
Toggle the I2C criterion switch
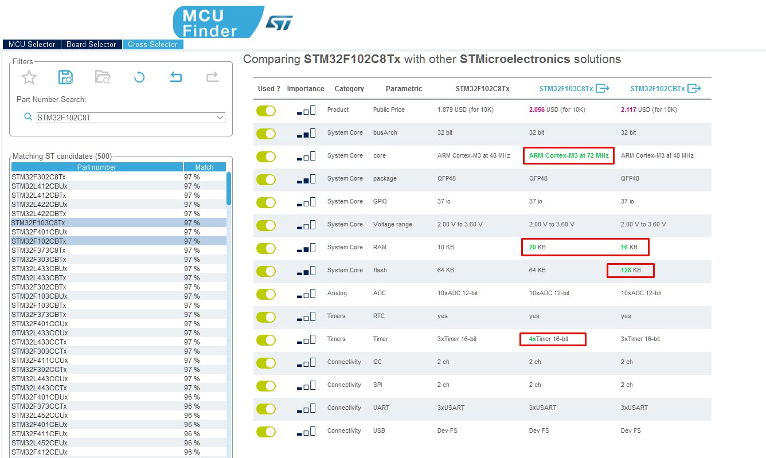pos(266,363)
